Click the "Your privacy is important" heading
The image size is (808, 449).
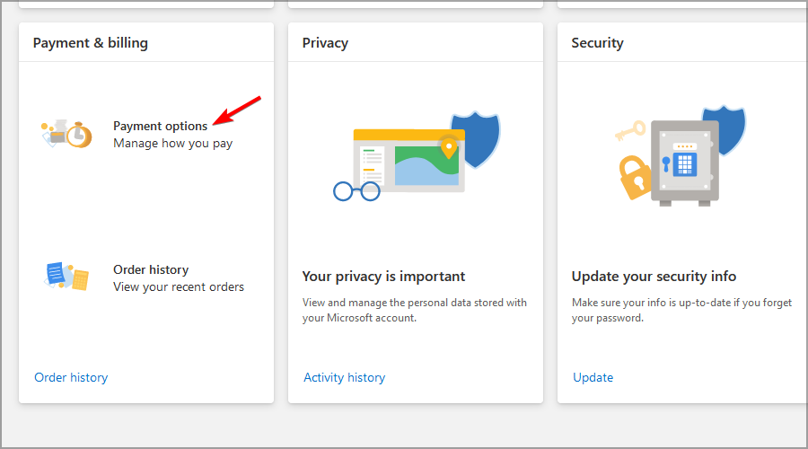(383, 276)
